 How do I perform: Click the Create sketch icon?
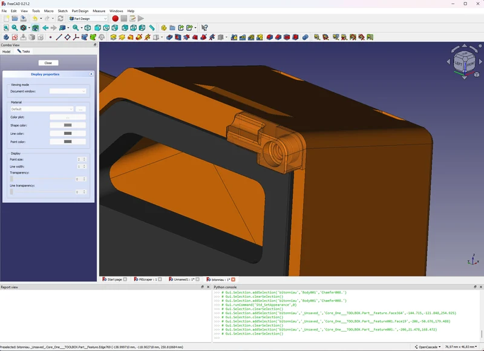tap(15, 38)
